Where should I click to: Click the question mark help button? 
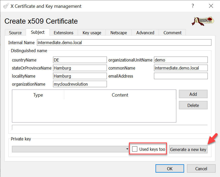pos(193,6)
